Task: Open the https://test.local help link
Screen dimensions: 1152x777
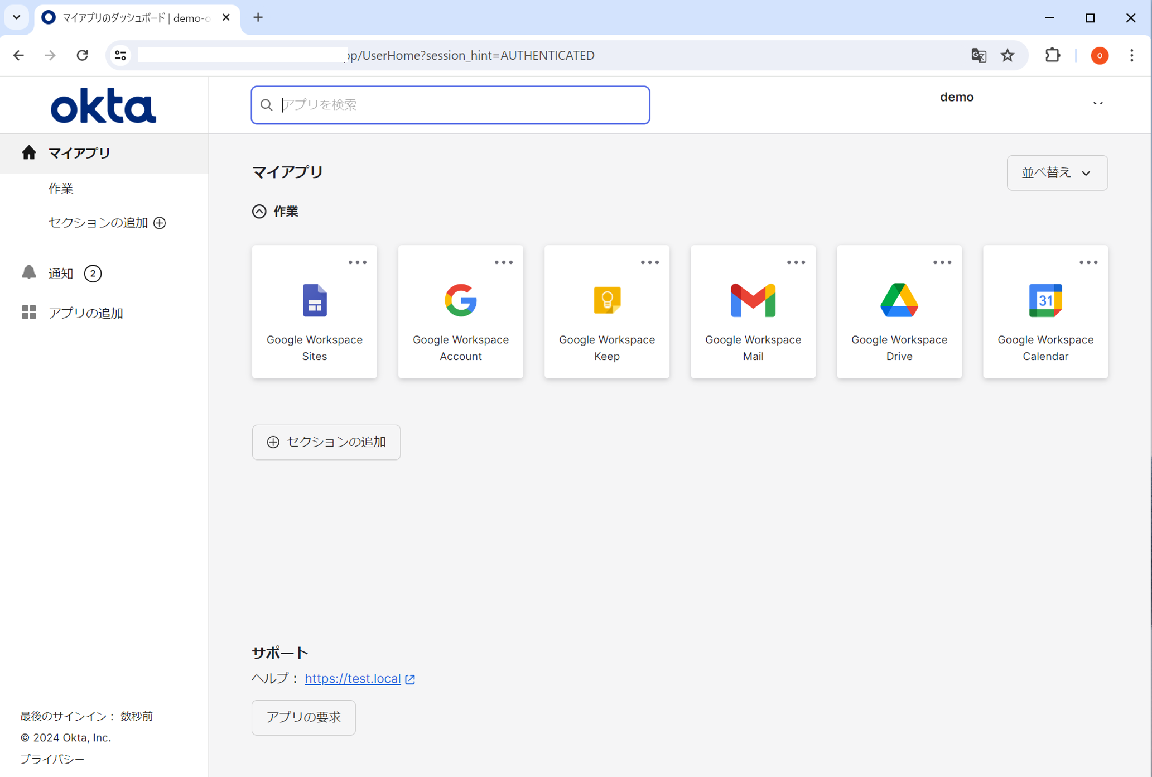Action: coord(353,678)
